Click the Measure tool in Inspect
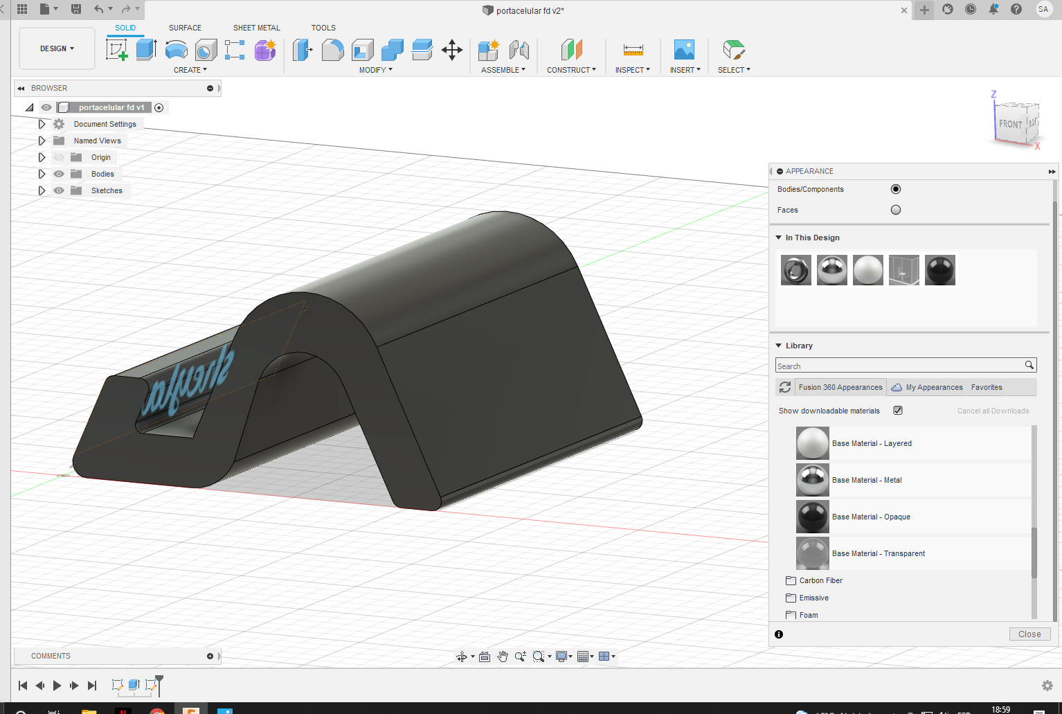The image size is (1062, 714). tap(633, 50)
